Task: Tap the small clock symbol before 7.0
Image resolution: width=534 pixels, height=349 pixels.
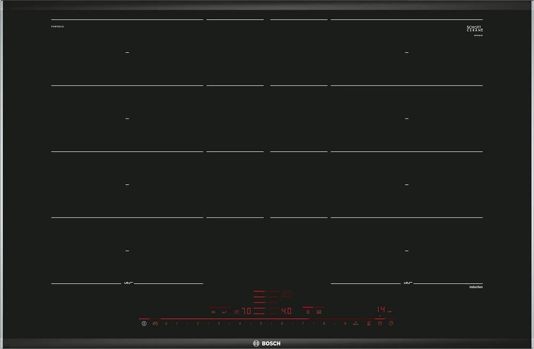Action: (x=237, y=312)
